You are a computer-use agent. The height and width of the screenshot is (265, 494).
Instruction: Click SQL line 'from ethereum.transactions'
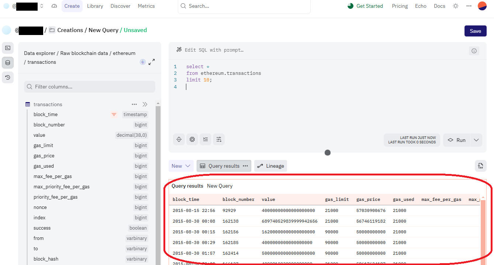224,73
